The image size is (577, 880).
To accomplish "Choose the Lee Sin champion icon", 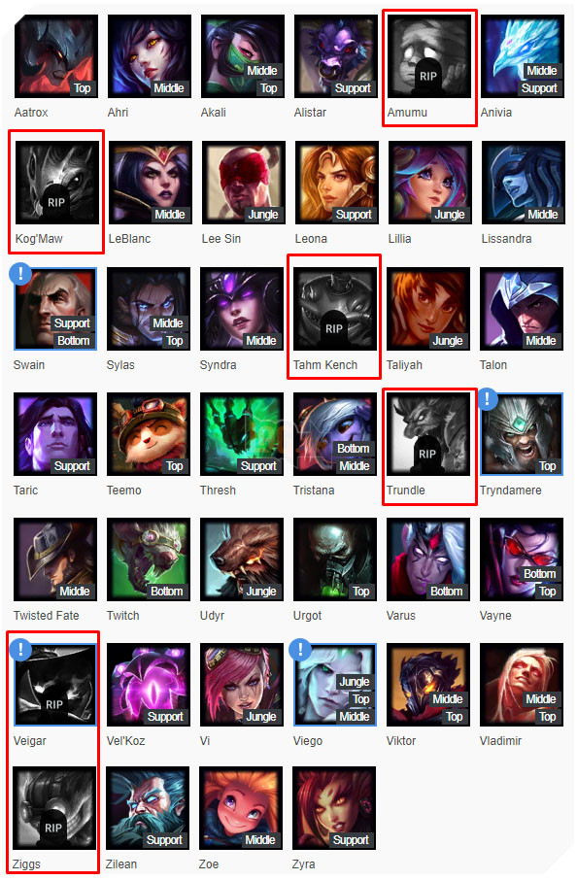I will click(243, 183).
